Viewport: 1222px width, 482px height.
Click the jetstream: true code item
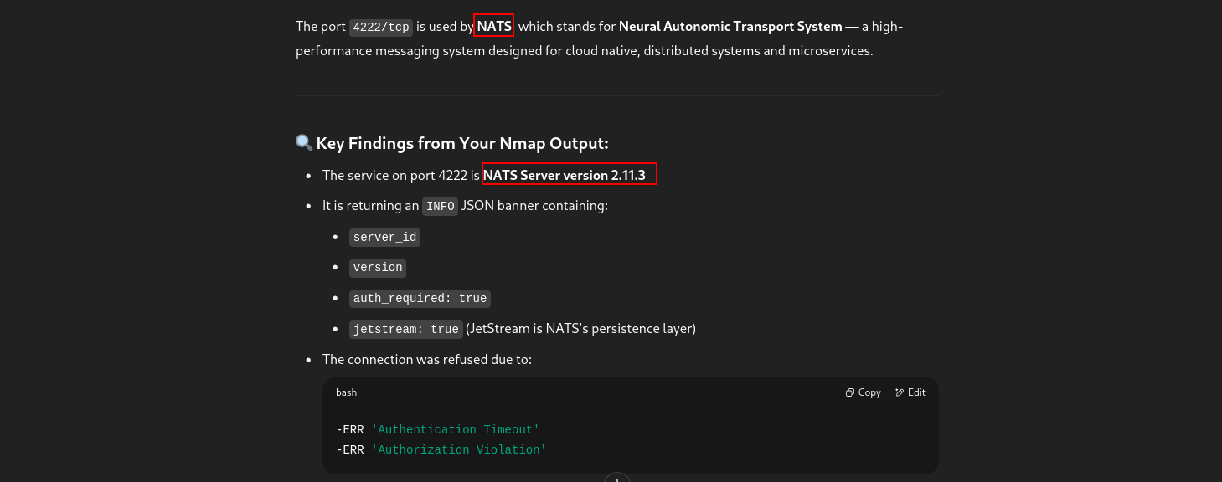point(405,330)
